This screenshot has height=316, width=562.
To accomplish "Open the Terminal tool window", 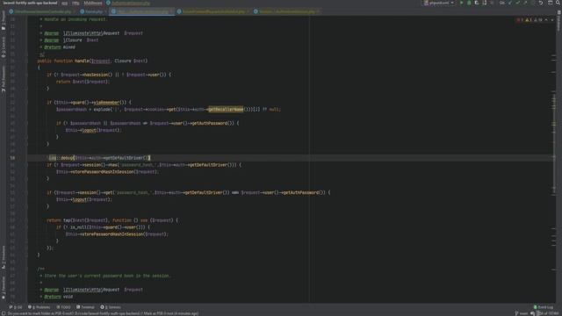I will pos(85,307).
